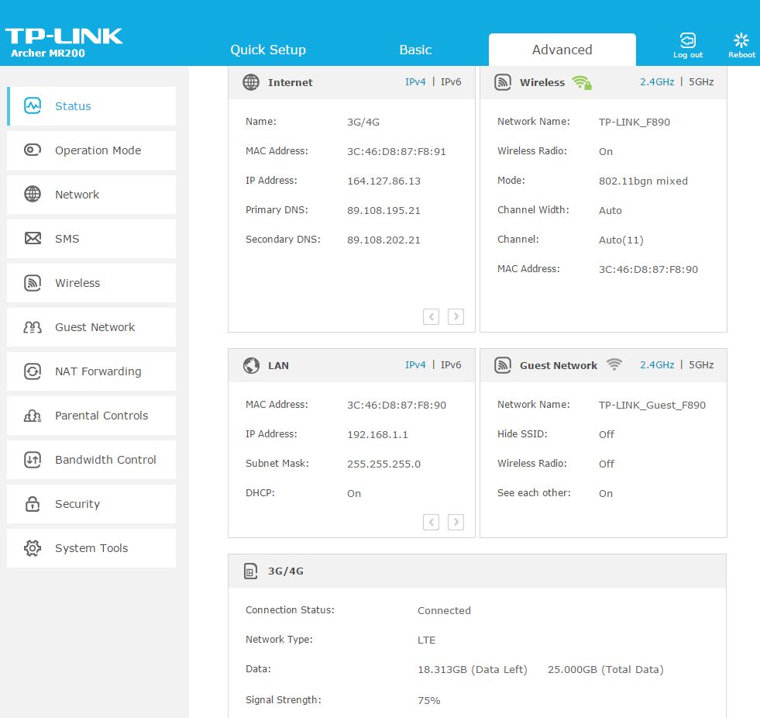Open the SMS menu section
760x718 pixels.
coord(91,239)
